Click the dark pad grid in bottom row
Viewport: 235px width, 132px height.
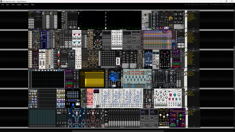pos(62,118)
